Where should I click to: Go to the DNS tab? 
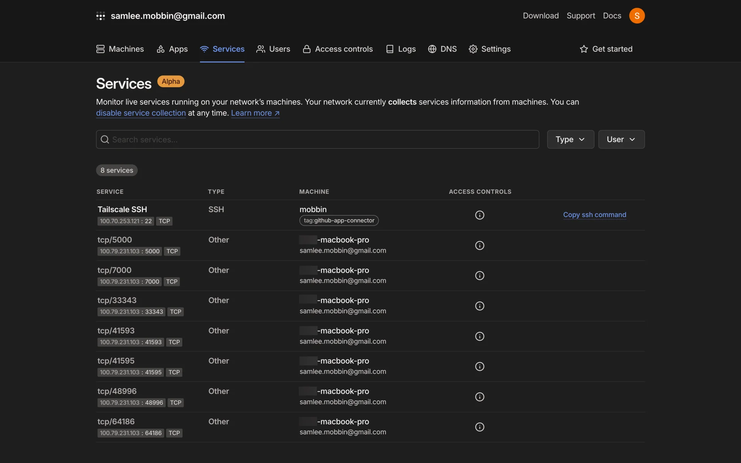442,49
